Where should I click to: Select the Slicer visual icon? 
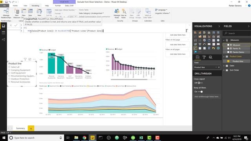pyautogui.click(x=195, y=48)
